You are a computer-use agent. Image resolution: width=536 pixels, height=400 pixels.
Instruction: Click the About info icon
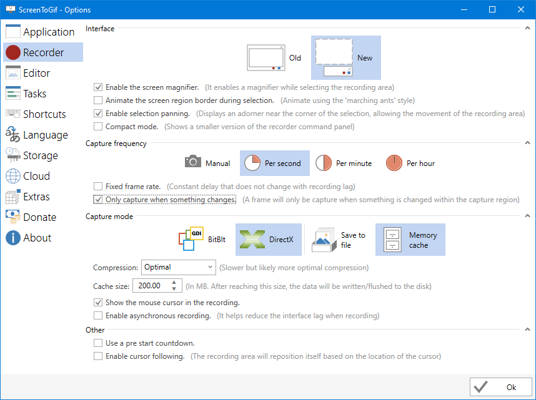13,238
